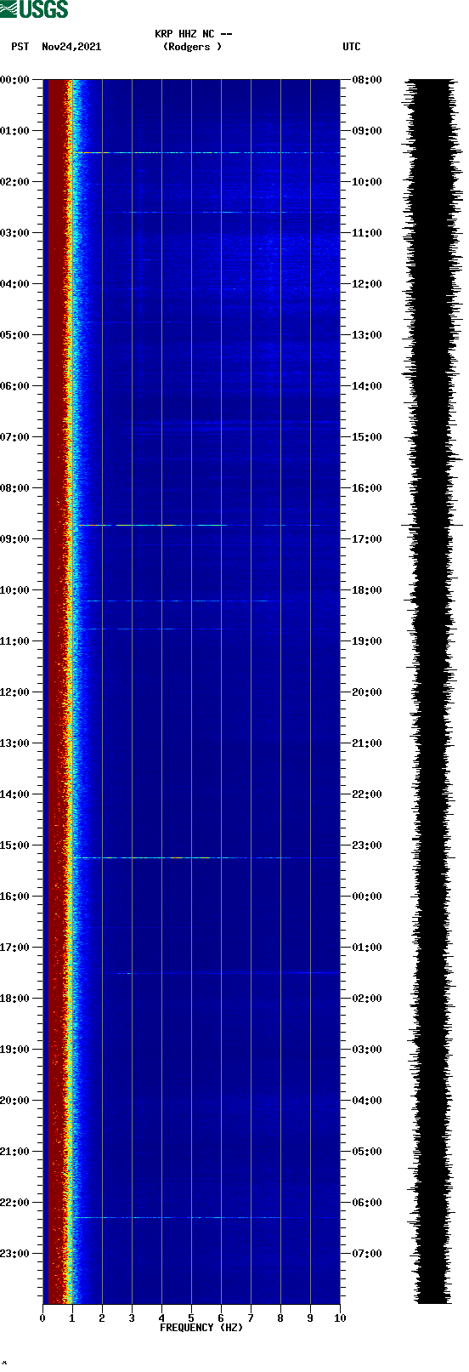Click the 'FREQUENCY (HZ)' axis label
Image resolution: width=469 pixels, height=1372 pixels.
[x=201, y=1328]
